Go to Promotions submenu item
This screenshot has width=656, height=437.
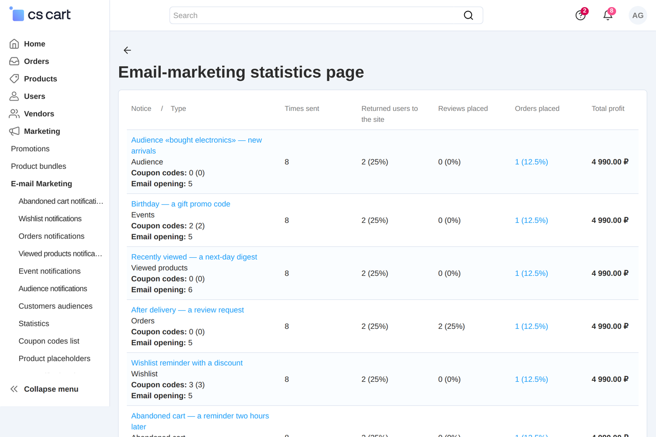click(x=30, y=149)
